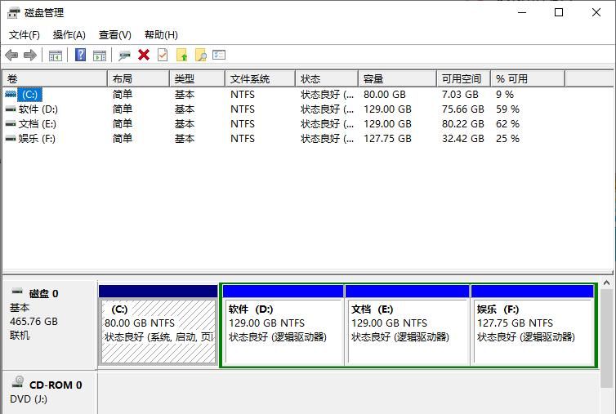Viewport: 616px width, 414px height.
Task: Click the Disk Management title bar icon
Action: [x=13, y=13]
